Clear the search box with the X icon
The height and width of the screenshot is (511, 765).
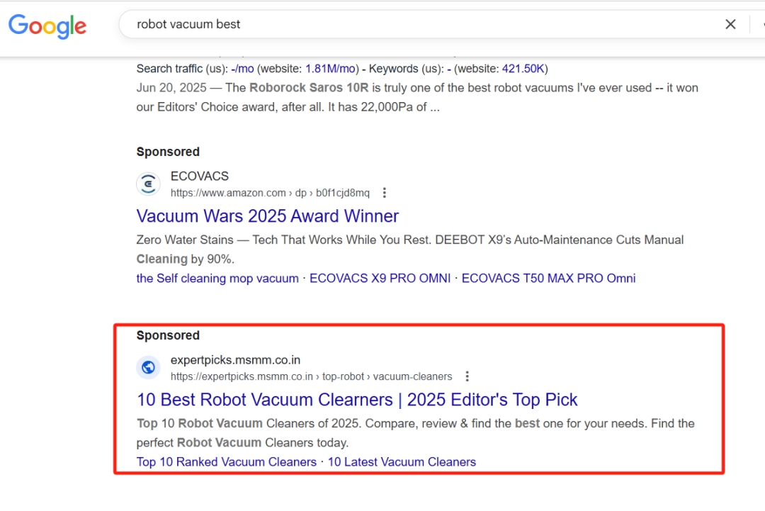(730, 24)
